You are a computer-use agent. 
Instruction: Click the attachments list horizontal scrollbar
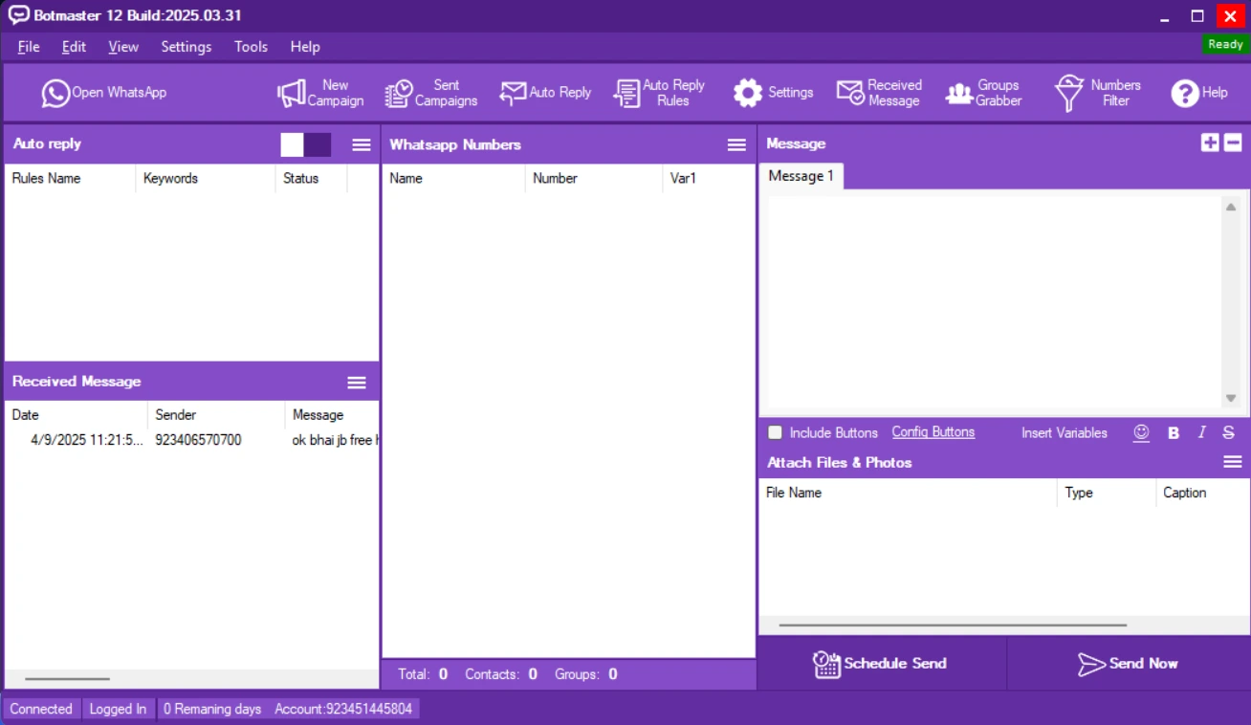(x=953, y=626)
